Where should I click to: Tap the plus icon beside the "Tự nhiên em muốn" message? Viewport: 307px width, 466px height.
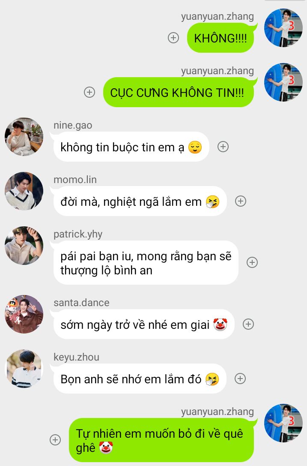coord(55,439)
